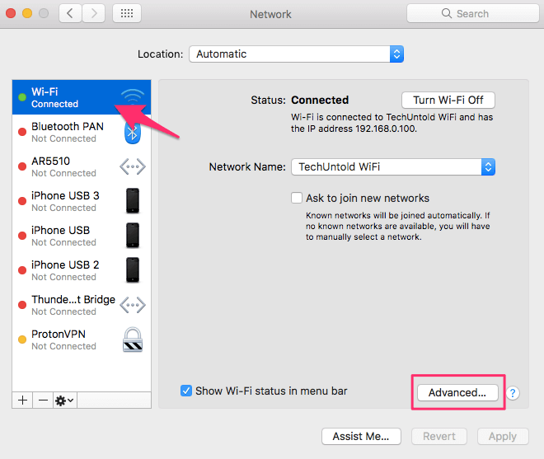
Task: Select Thunderbolt Bridge service
Action: click(x=82, y=305)
